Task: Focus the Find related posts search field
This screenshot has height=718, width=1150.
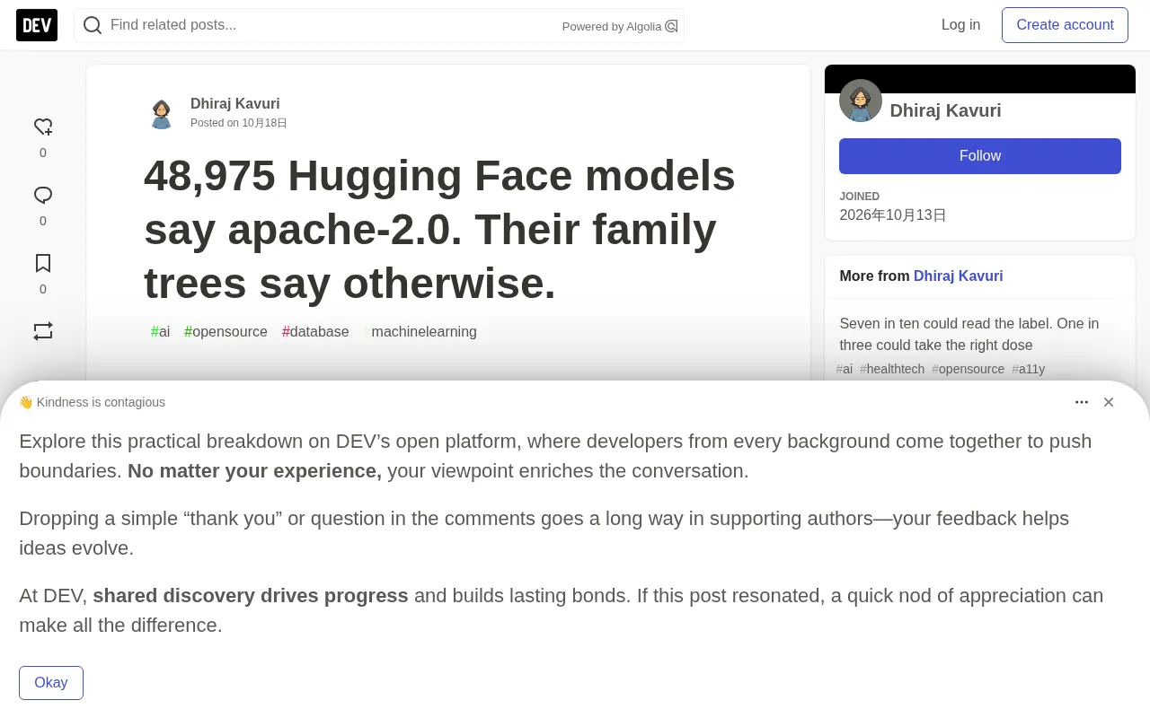Action: pos(332,25)
